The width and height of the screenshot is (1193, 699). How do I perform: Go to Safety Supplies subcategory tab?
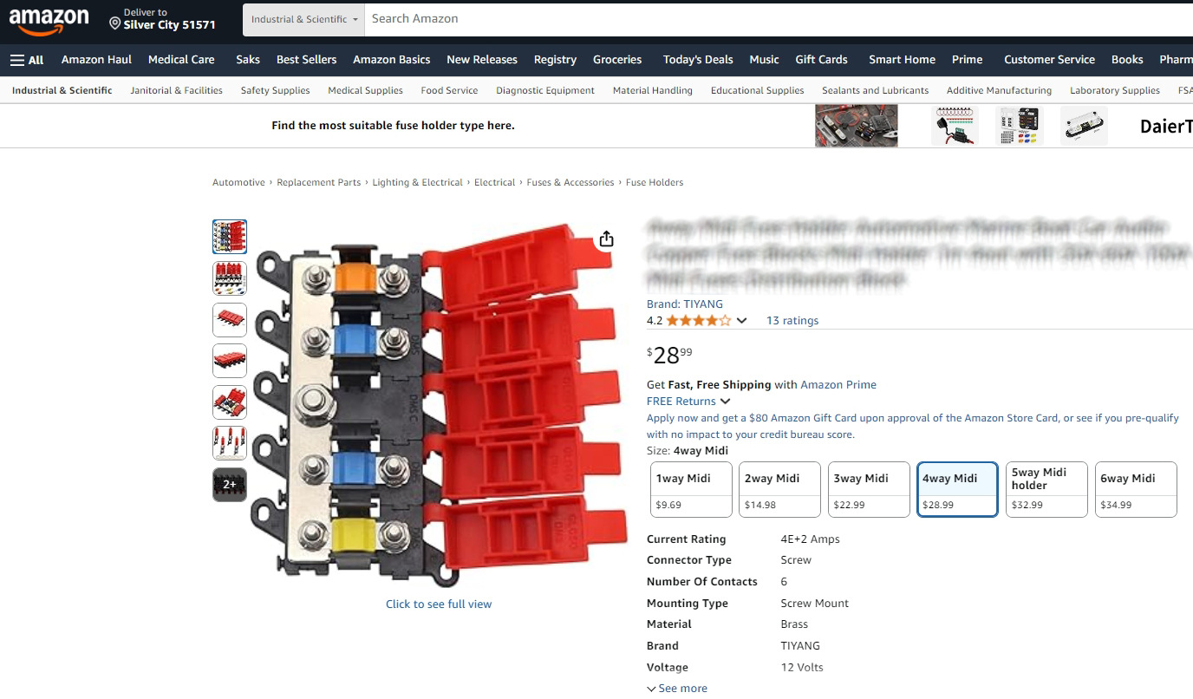click(275, 90)
